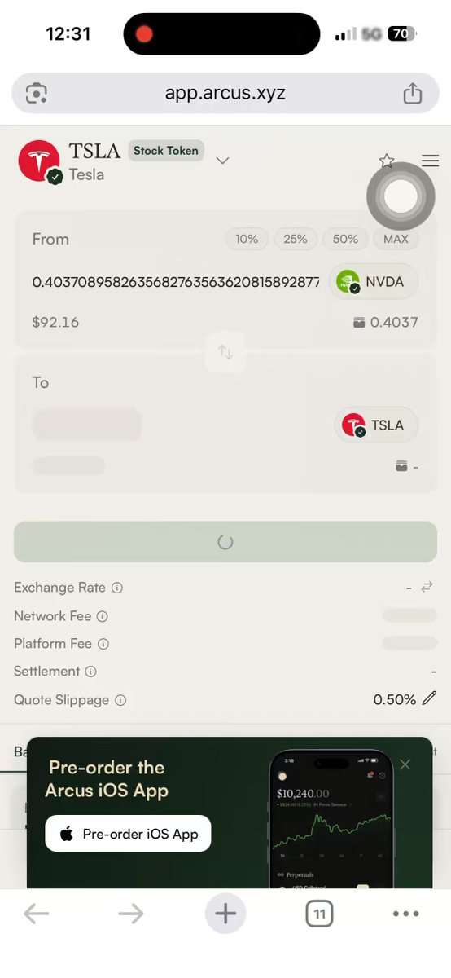Edit quote slippage with the pencil icon

point(429,698)
